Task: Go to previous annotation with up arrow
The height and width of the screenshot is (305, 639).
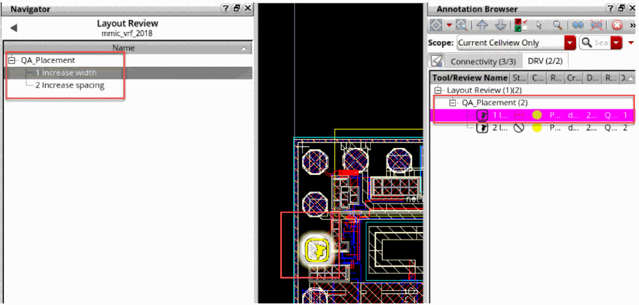Action: click(x=482, y=25)
